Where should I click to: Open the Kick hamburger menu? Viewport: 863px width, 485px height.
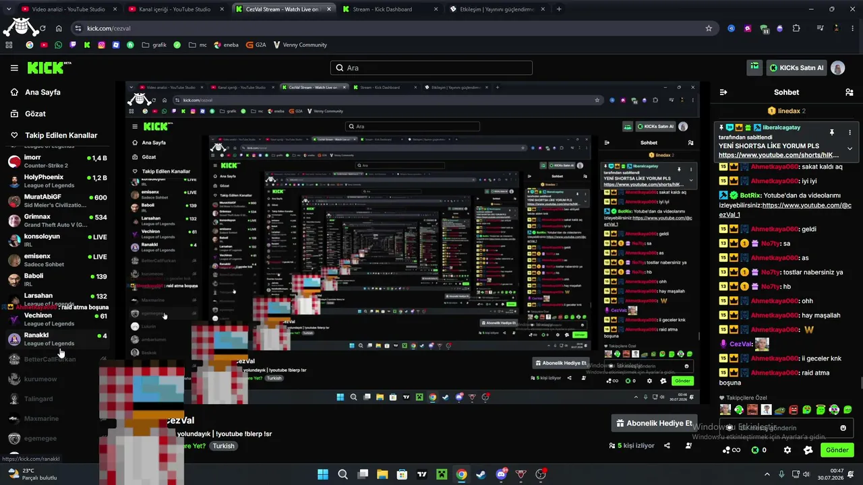14,68
